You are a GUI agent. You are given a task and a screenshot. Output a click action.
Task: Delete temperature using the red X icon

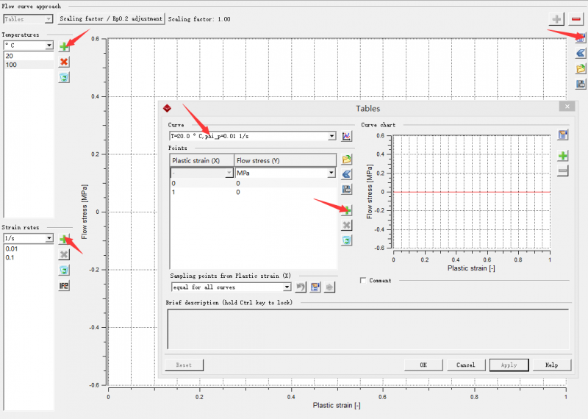click(x=64, y=62)
